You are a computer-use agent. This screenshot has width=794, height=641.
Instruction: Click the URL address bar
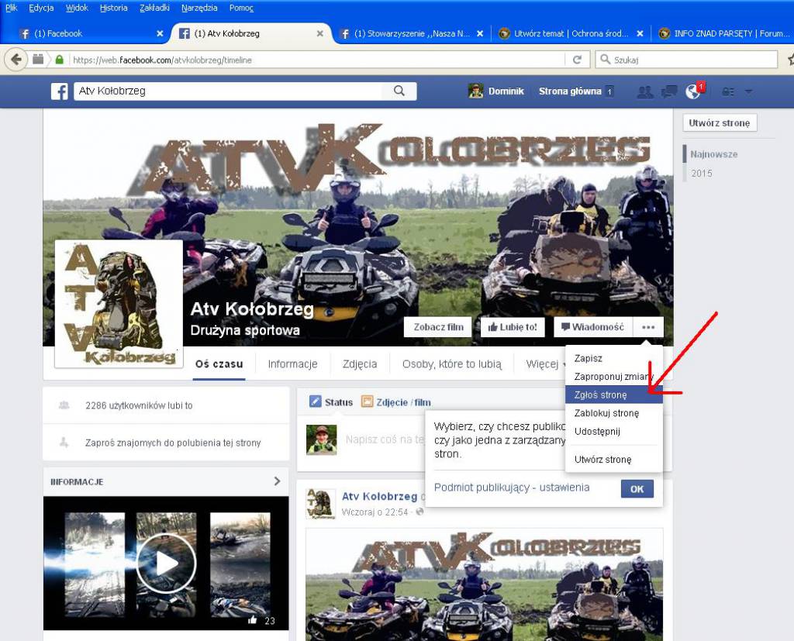point(316,60)
